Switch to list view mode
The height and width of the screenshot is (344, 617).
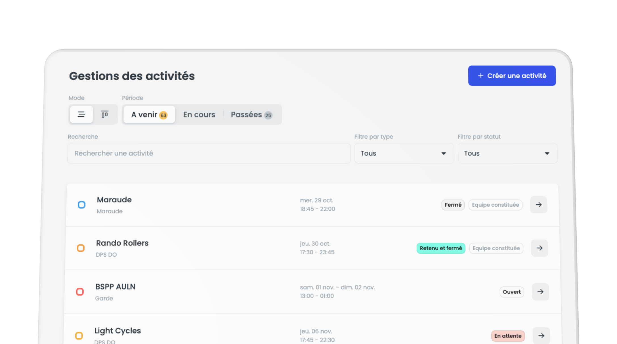point(81,114)
